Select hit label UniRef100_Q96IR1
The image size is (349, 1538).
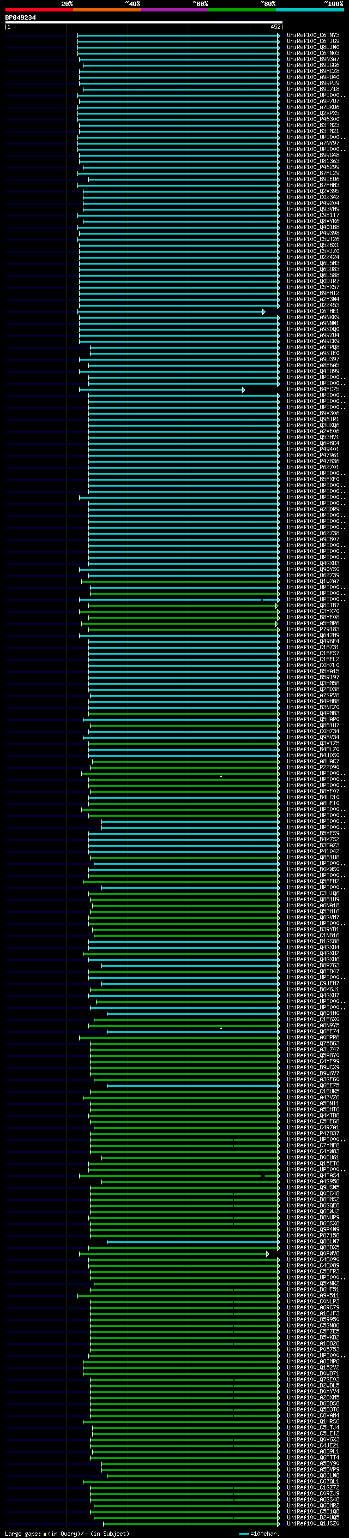coord(313,419)
